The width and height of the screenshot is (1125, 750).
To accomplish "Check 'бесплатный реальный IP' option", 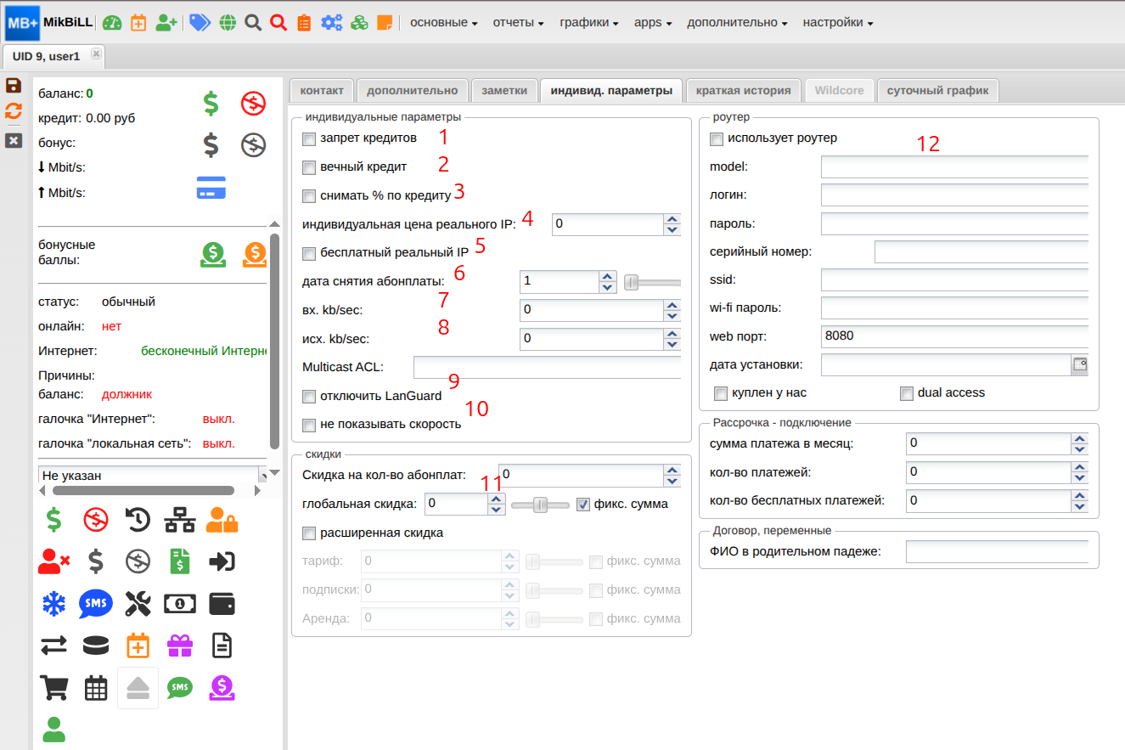I will pos(309,252).
